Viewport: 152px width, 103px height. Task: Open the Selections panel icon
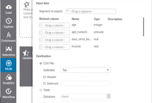(x=8, y=51)
